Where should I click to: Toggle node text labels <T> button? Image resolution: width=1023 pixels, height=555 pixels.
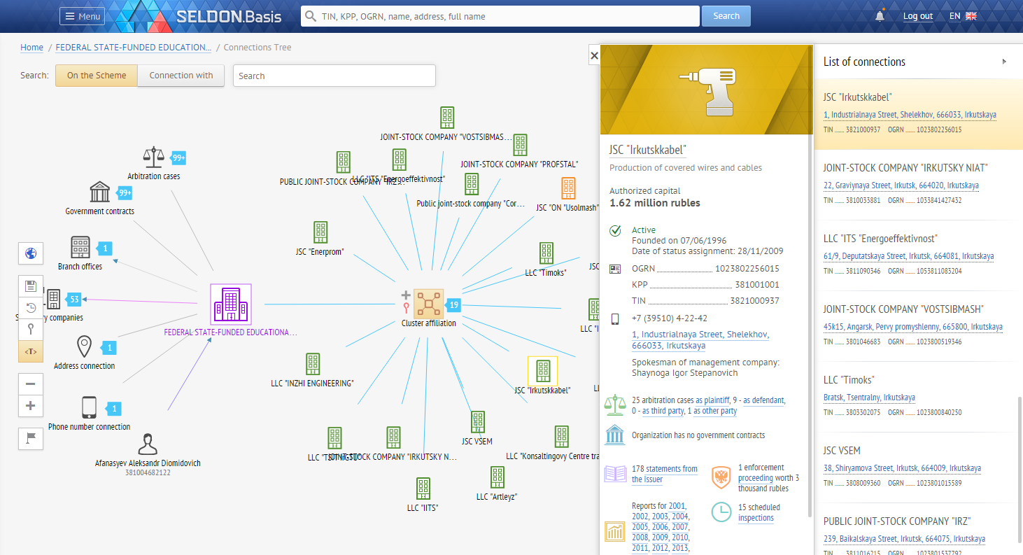[x=30, y=351]
